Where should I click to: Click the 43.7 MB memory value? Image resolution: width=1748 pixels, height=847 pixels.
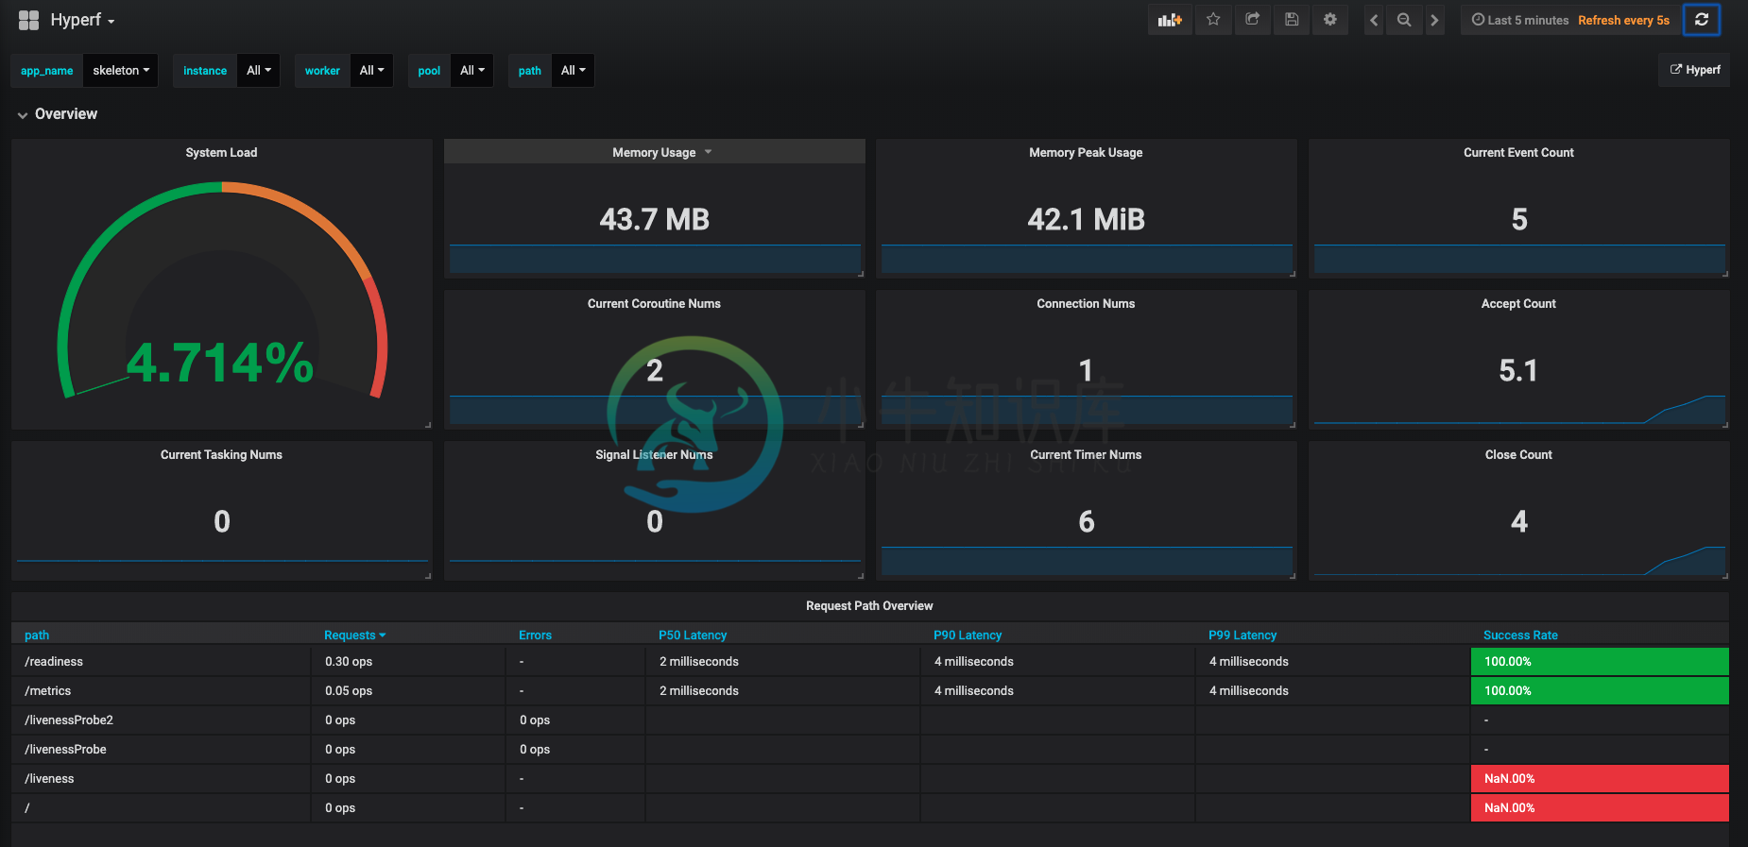[x=654, y=220]
